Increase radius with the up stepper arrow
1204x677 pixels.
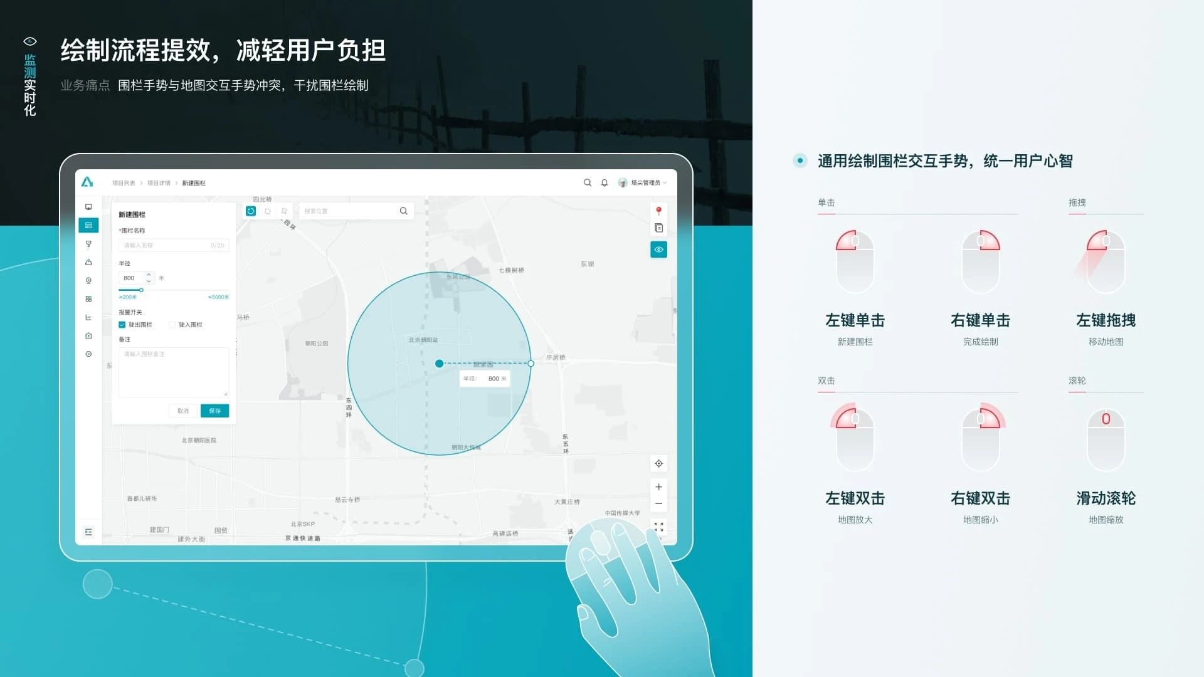pyautogui.click(x=149, y=275)
